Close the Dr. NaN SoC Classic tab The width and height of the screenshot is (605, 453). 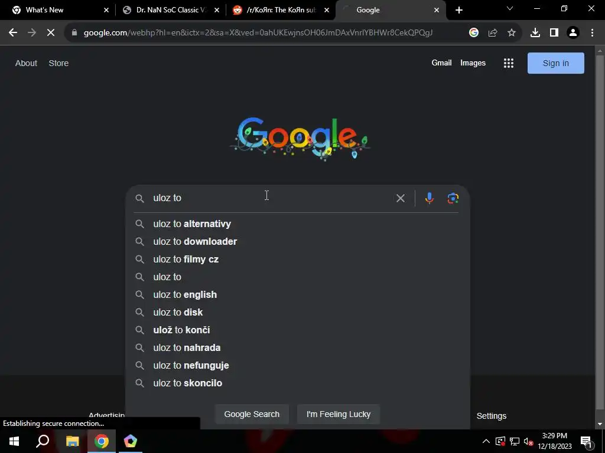(x=217, y=10)
